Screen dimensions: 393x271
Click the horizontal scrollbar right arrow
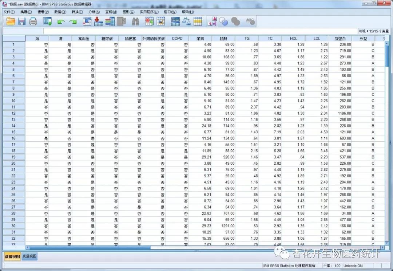pyautogui.click(x=382, y=248)
